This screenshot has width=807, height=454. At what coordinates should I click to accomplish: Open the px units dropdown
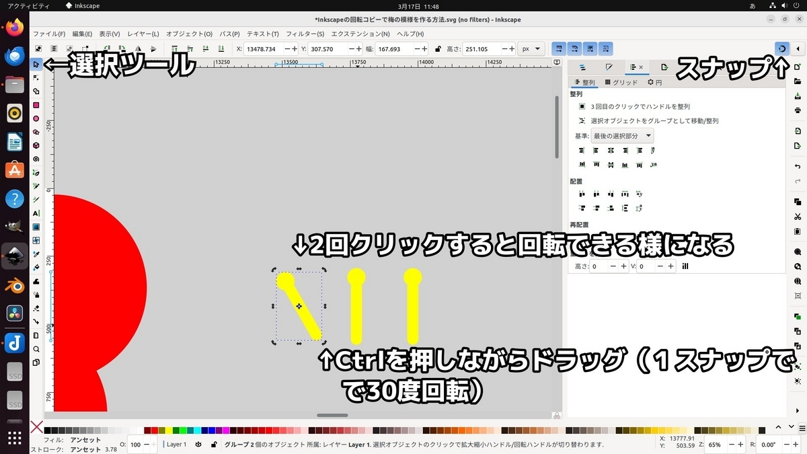click(531, 48)
